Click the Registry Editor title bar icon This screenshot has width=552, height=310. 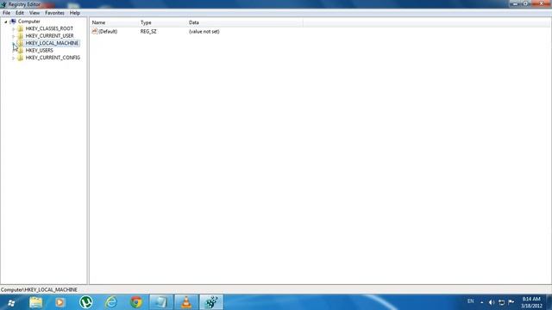[x=3, y=4]
